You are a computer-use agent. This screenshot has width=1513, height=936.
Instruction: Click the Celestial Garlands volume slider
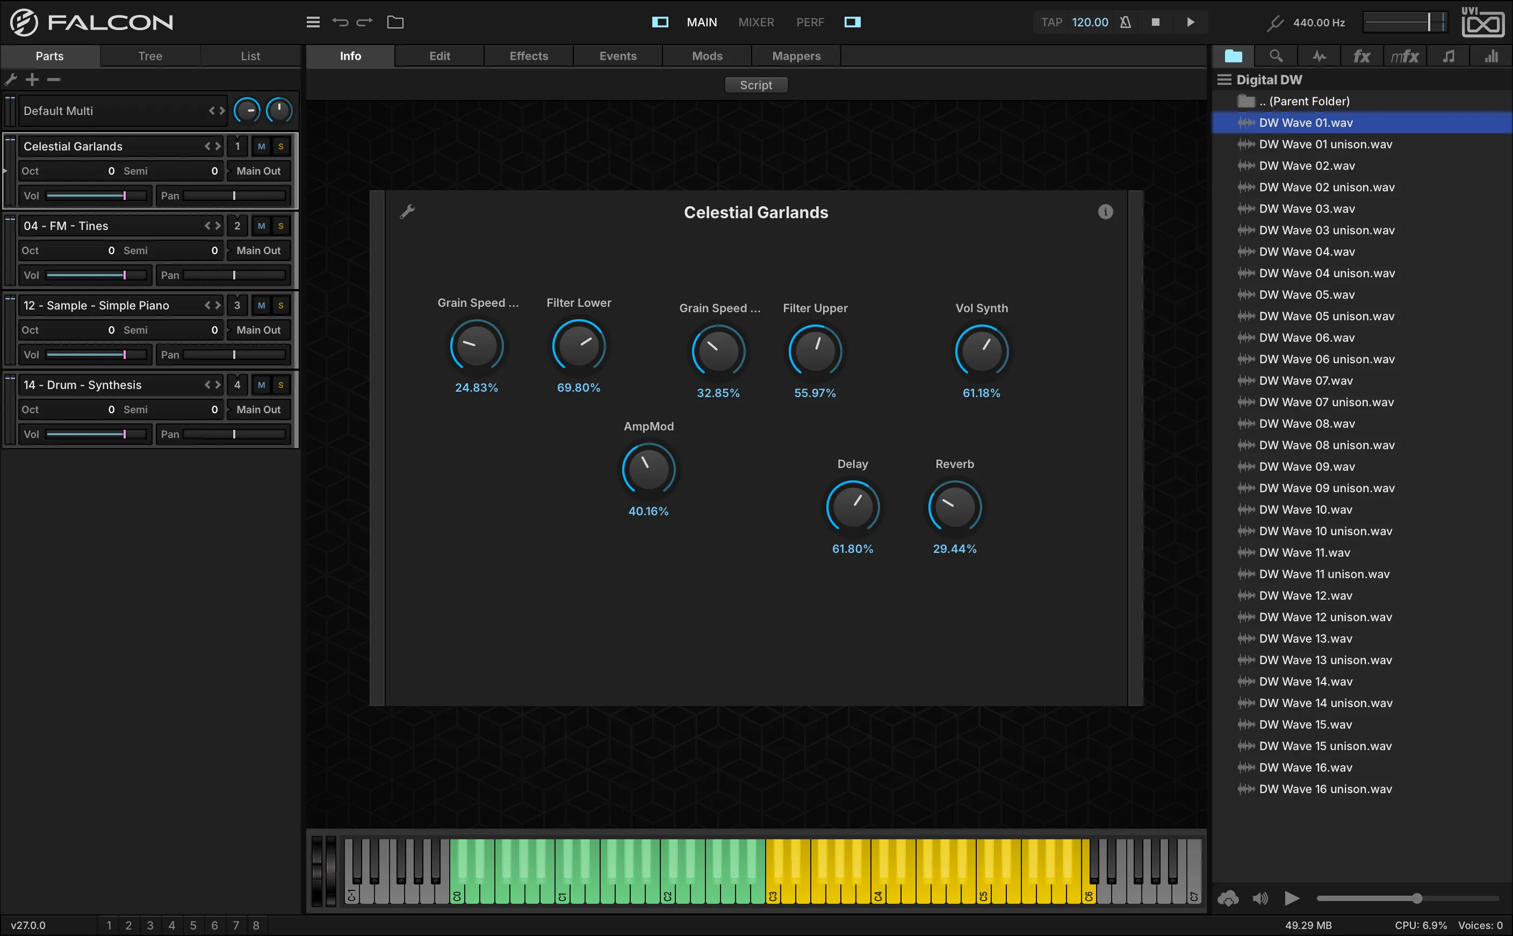97,196
